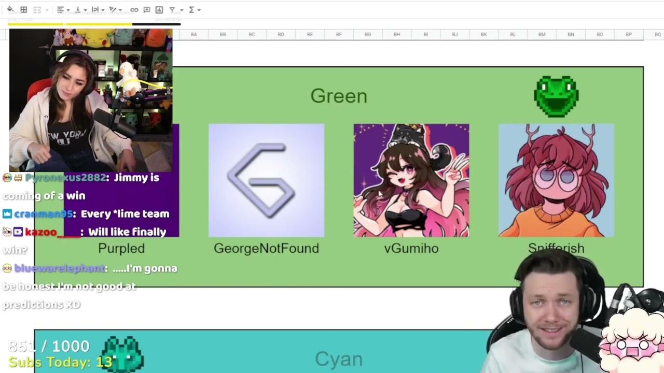Open the cell borders tool

pos(24,10)
